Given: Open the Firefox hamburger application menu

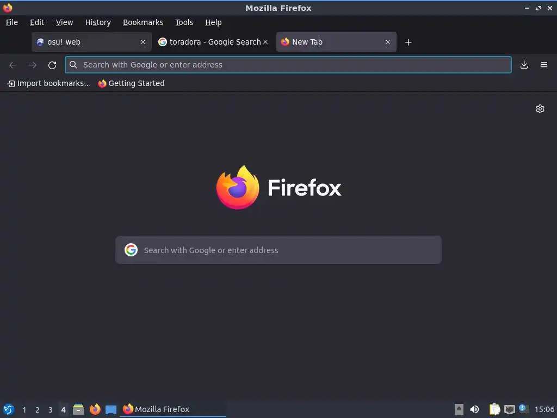Looking at the screenshot, I should coord(544,65).
